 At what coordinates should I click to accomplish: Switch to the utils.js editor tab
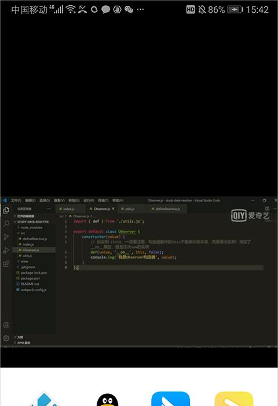click(133, 209)
